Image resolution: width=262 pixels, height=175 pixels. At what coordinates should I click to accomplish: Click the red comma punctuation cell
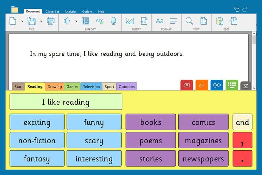tap(242, 140)
